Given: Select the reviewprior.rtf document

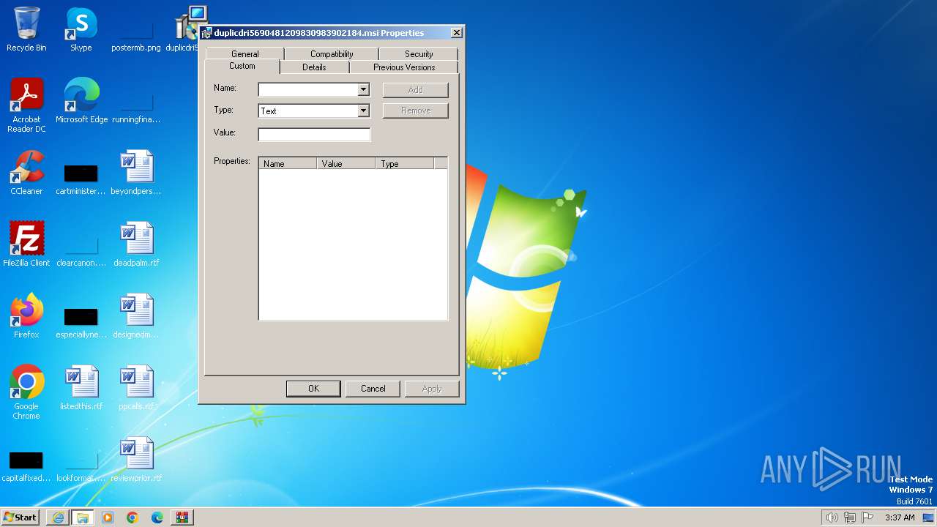Looking at the screenshot, I should [136, 460].
